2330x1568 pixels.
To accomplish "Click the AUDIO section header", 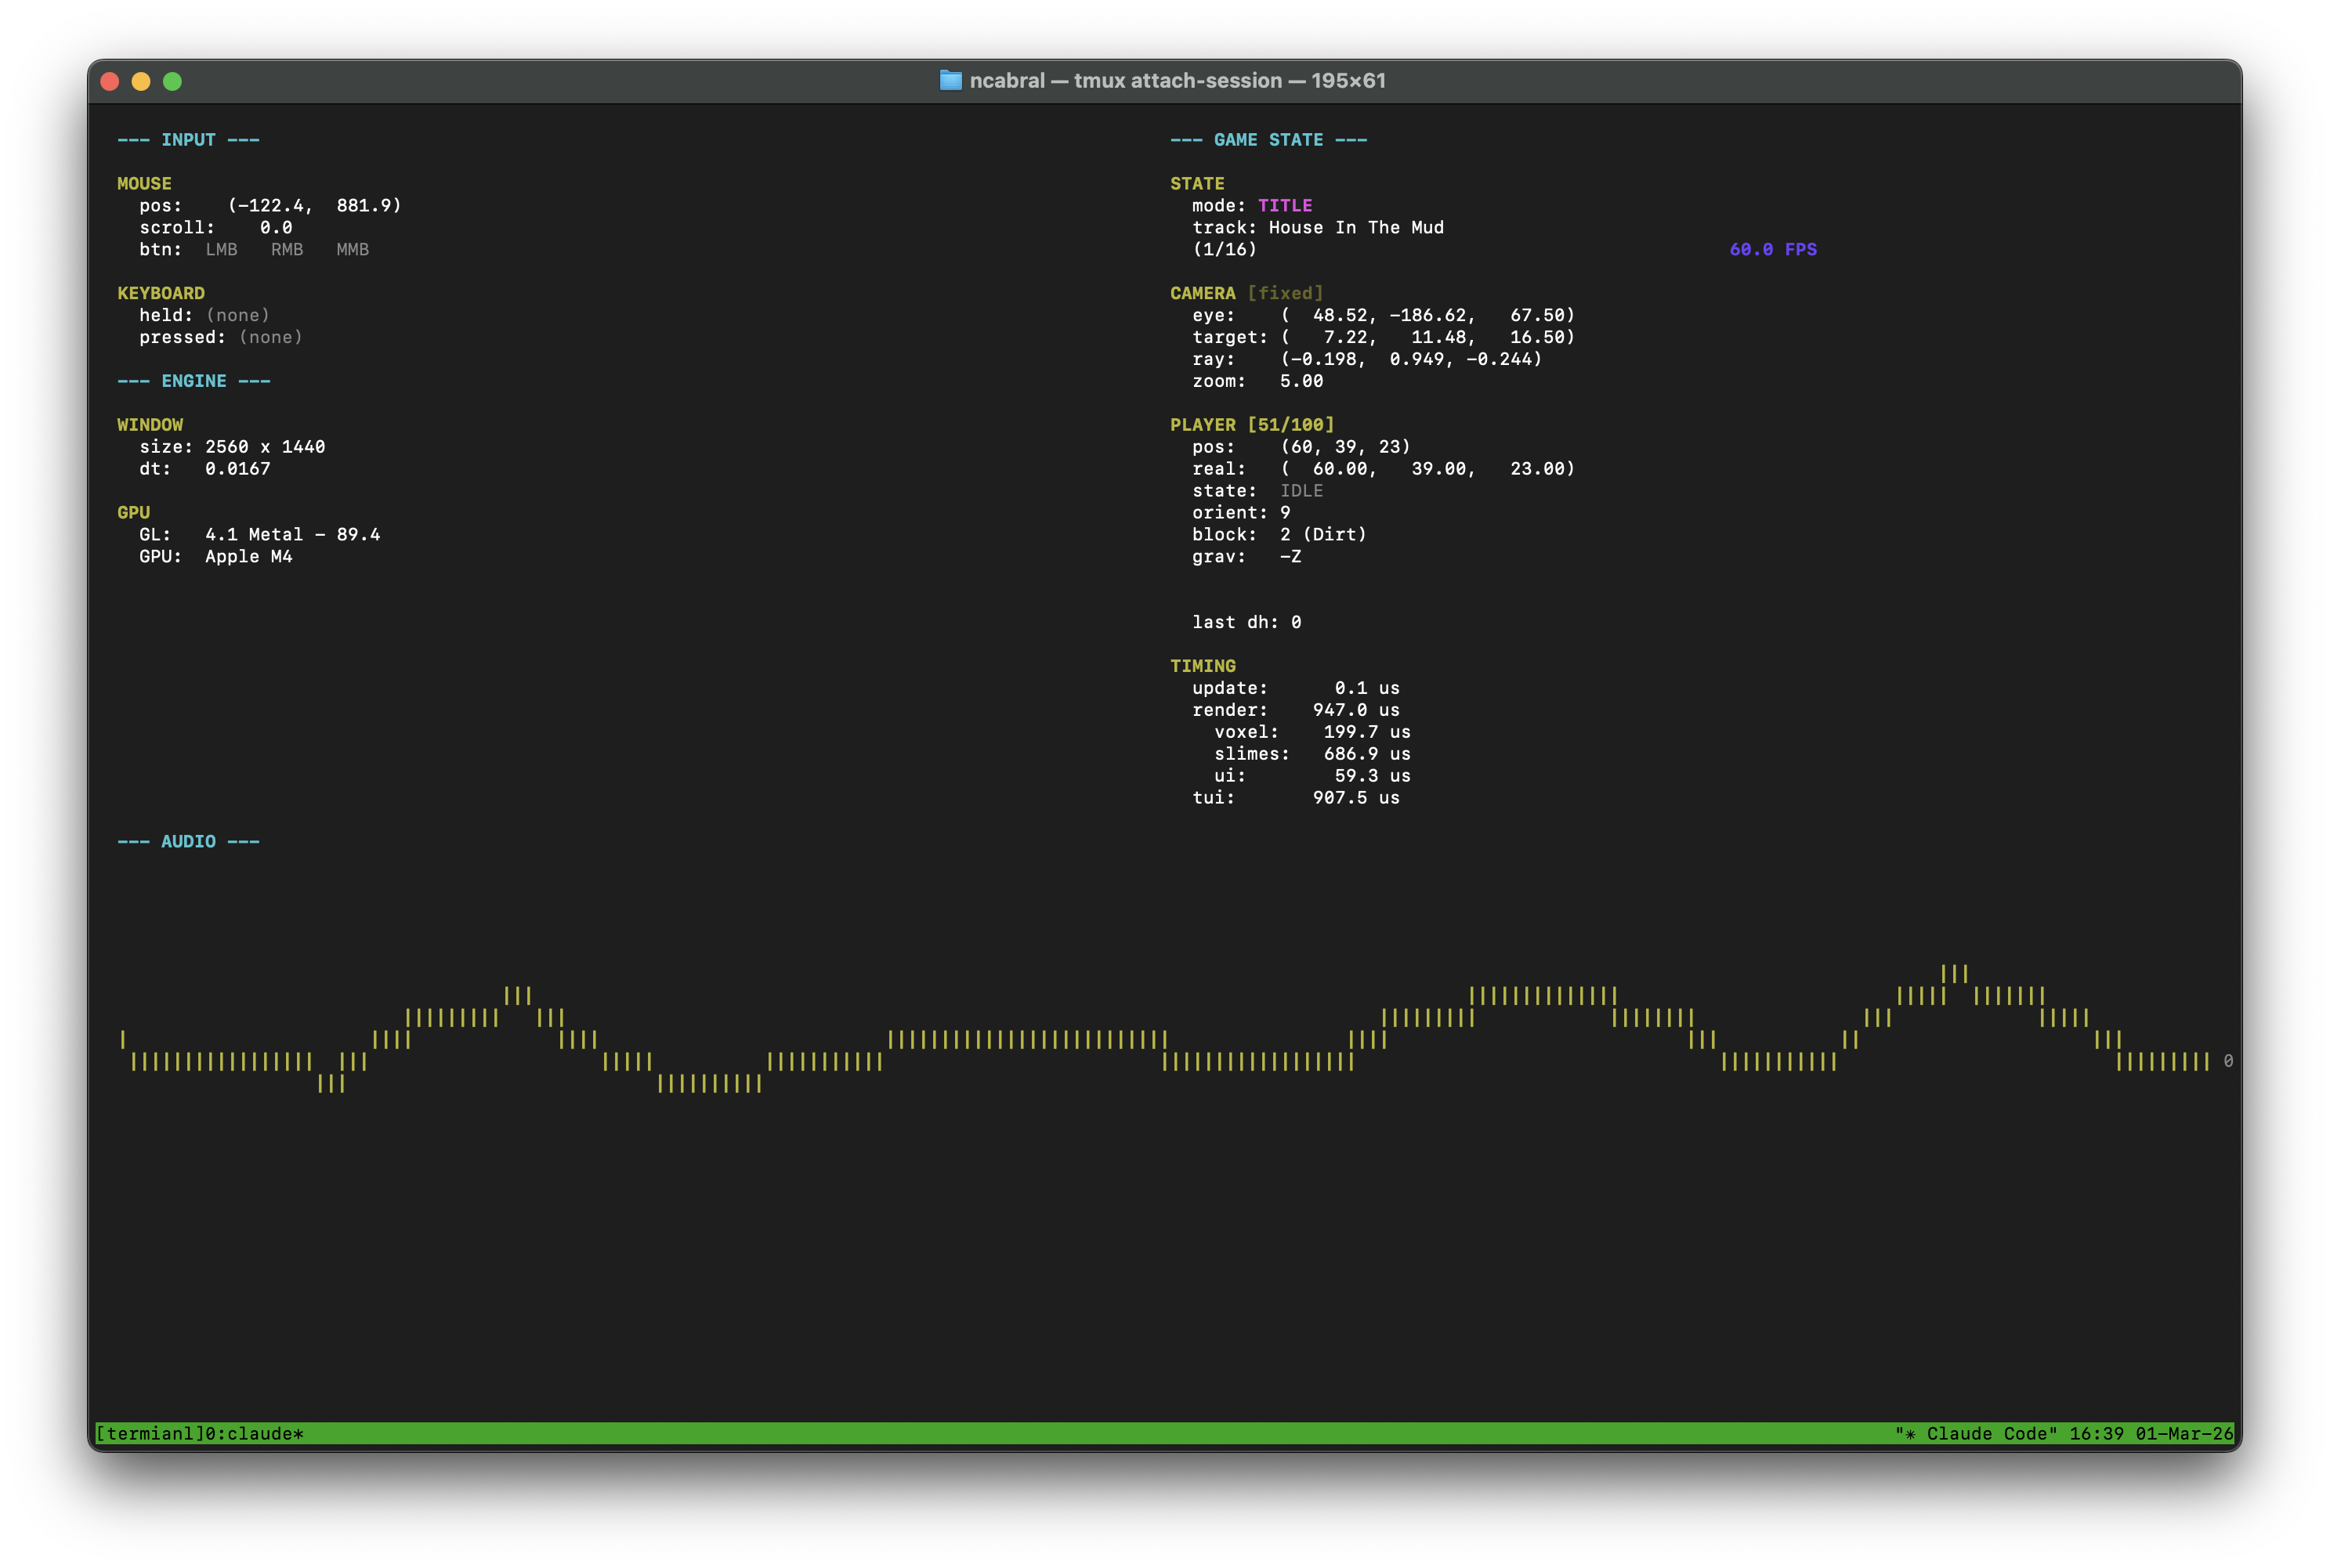I will coord(188,841).
